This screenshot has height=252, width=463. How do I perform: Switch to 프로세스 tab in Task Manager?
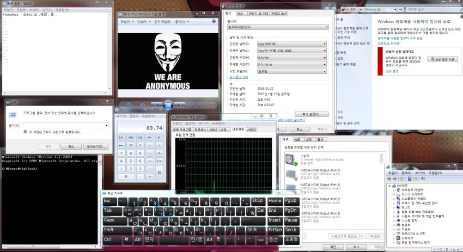point(200,130)
